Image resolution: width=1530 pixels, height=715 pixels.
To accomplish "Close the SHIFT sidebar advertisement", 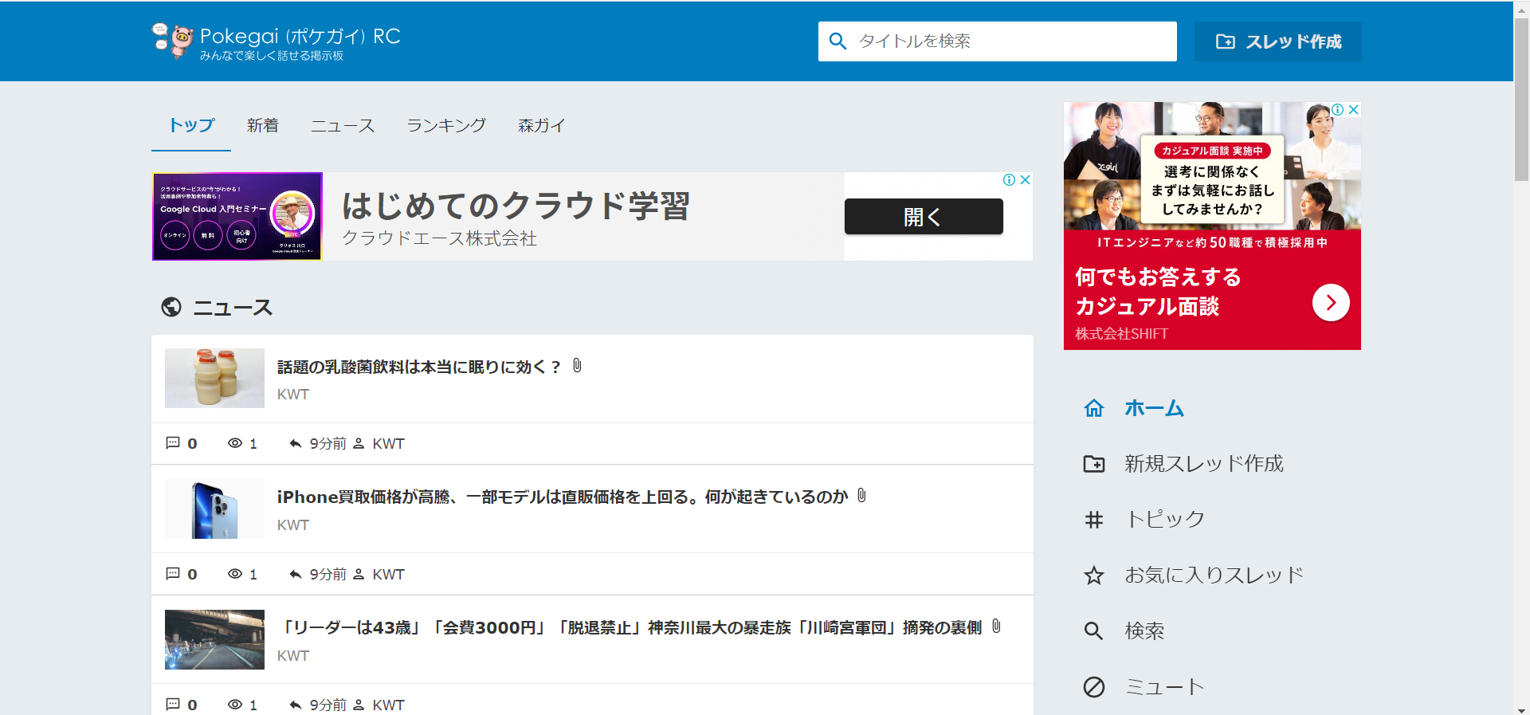I will coord(1353,110).
